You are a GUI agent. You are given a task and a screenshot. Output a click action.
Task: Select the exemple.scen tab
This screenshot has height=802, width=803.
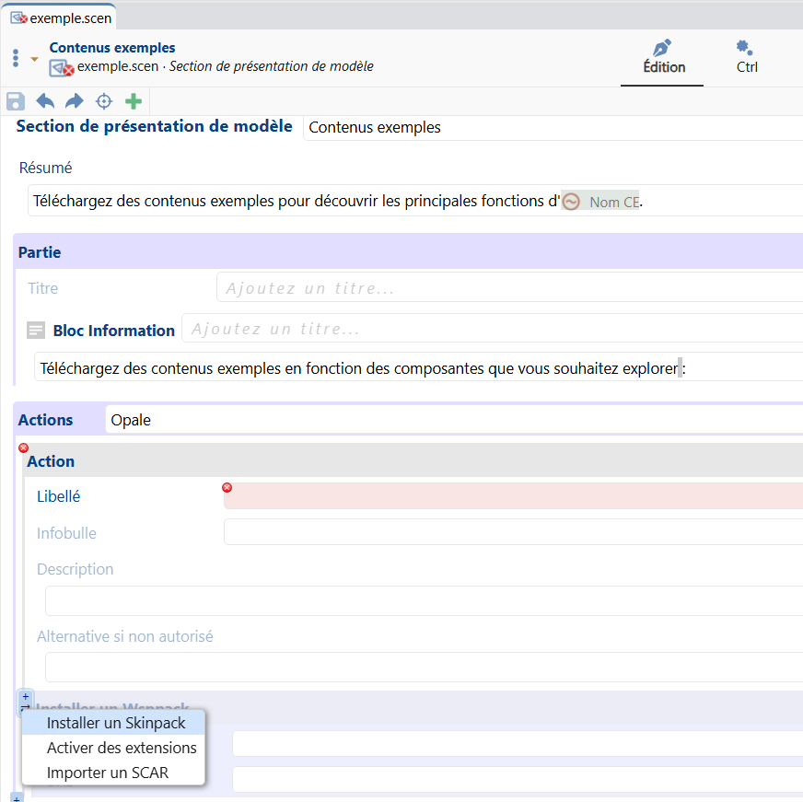(x=61, y=17)
